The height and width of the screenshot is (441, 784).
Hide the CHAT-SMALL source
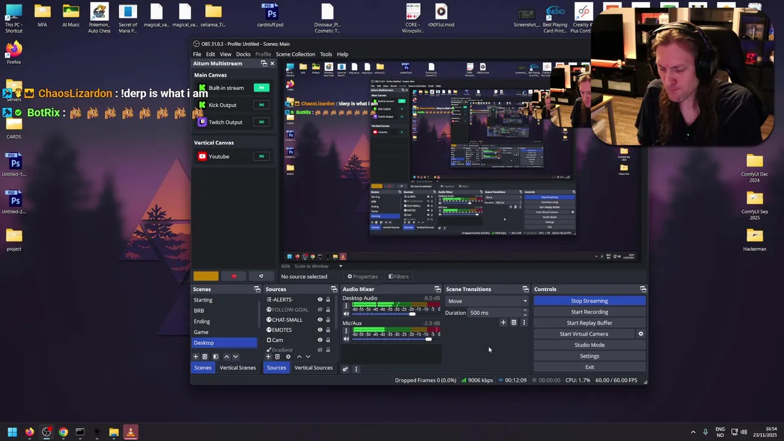(320, 320)
